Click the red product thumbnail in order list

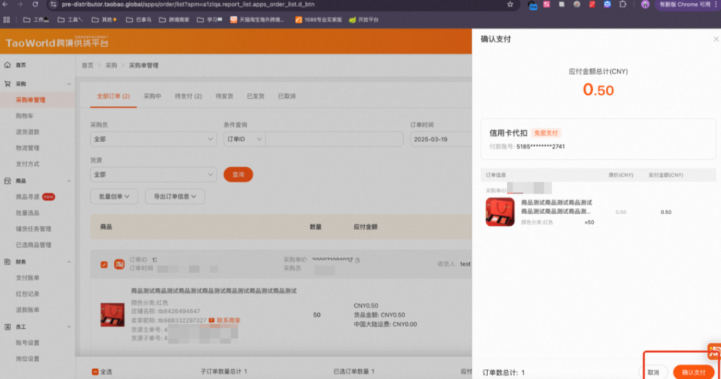pyautogui.click(x=113, y=315)
